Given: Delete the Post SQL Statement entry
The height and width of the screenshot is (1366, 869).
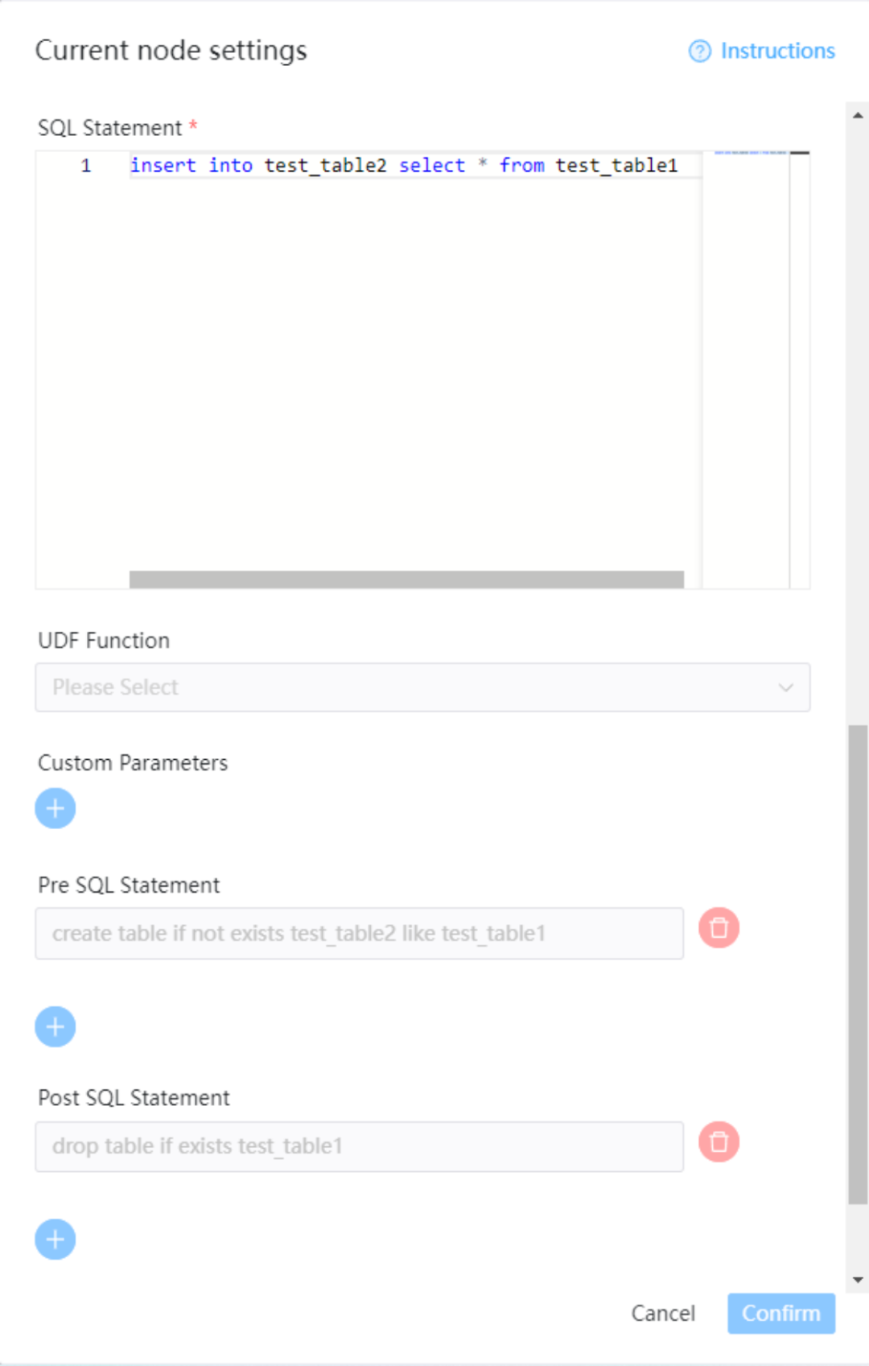Looking at the screenshot, I should click(719, 1142).
